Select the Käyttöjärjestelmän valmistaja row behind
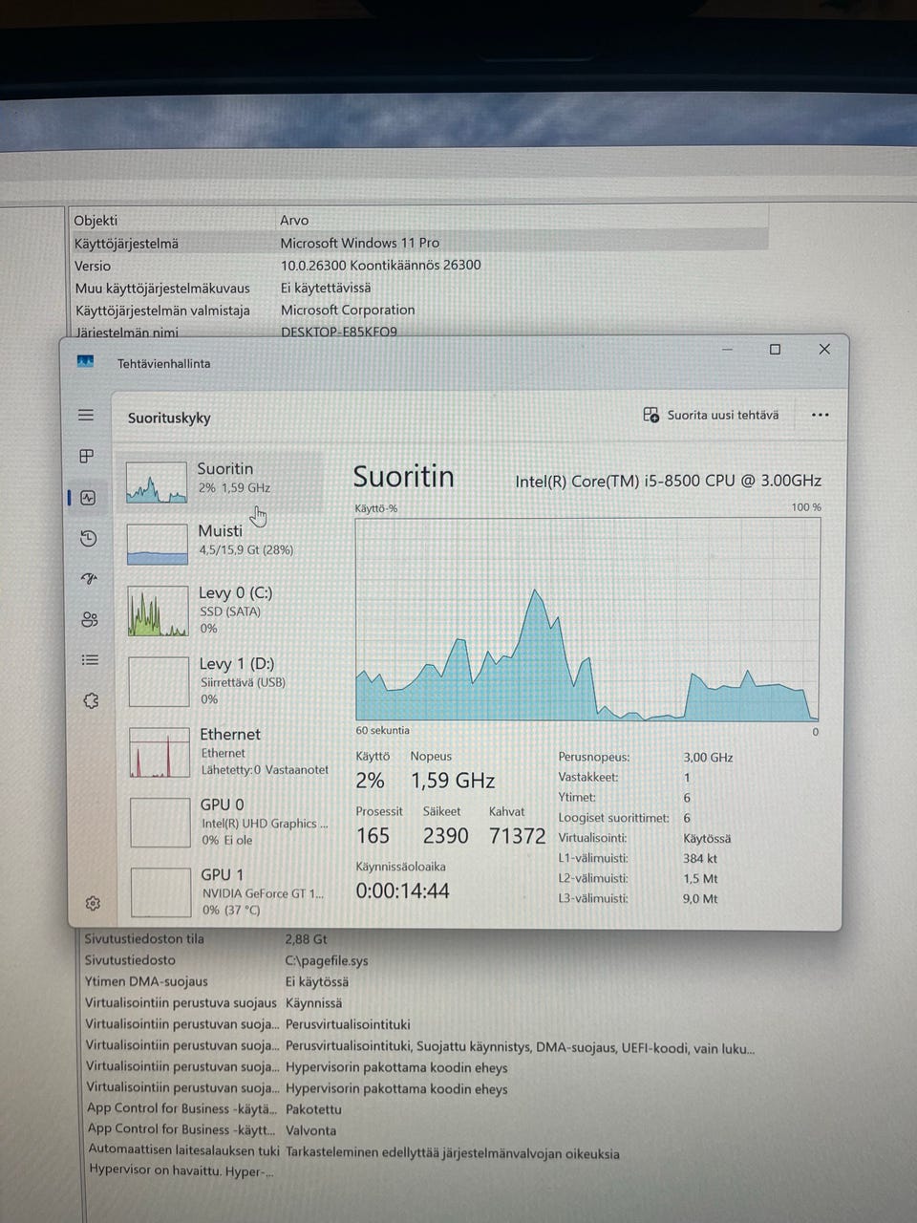 (420, 311)
